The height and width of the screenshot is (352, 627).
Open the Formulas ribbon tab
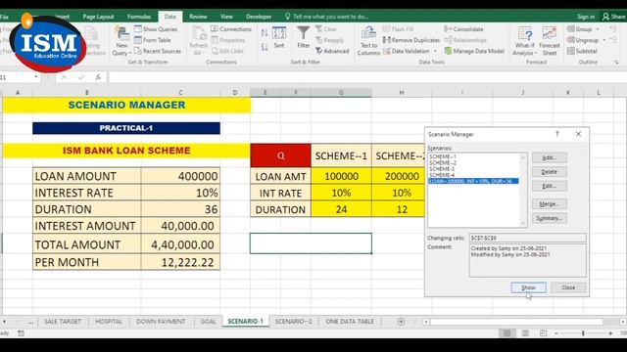139,17
